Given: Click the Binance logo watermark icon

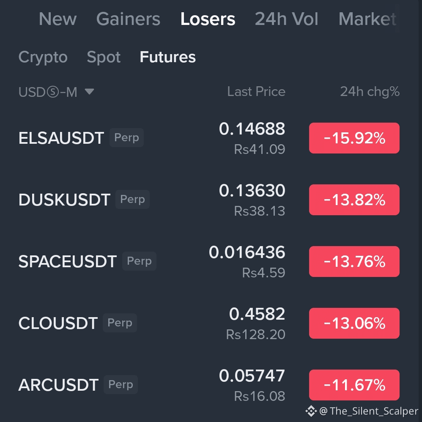Looking at the screenshot, I should pyautogui.click(x=311, y=411).
